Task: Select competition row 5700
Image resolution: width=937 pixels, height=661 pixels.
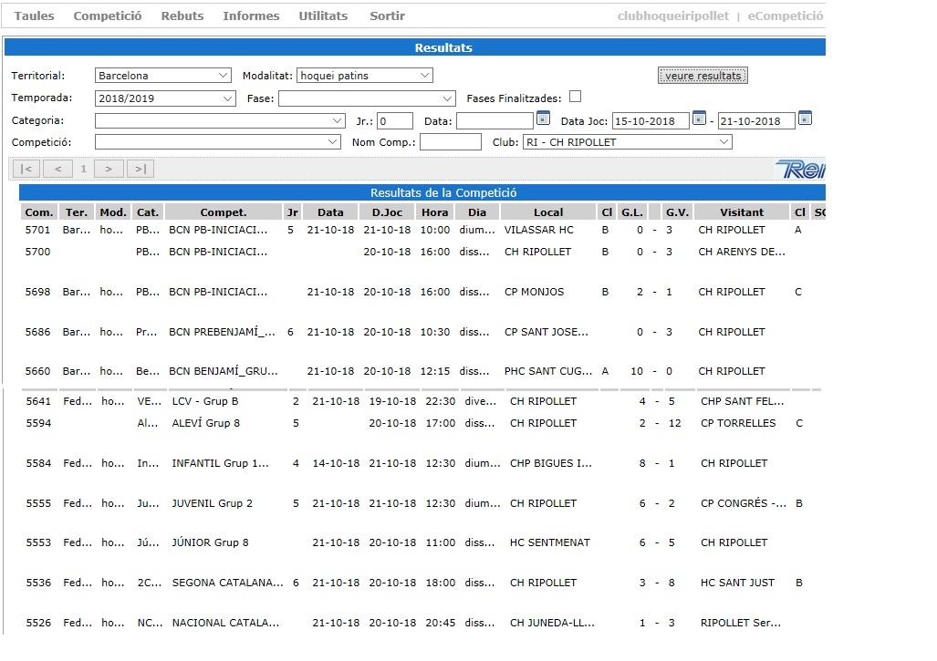Action: pos(422,252)
